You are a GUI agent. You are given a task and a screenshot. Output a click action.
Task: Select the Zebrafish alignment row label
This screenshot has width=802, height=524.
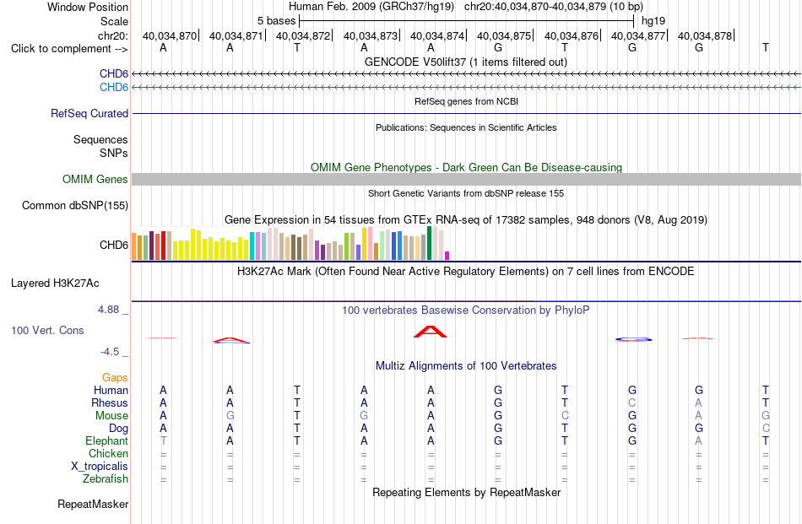pos(106,479)
